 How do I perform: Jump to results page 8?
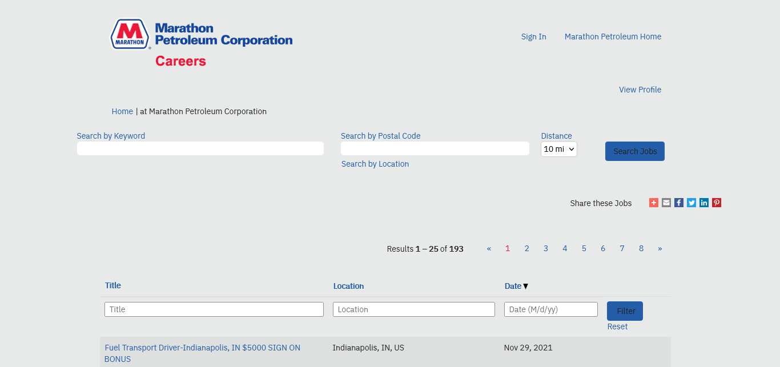click(641, 248)
